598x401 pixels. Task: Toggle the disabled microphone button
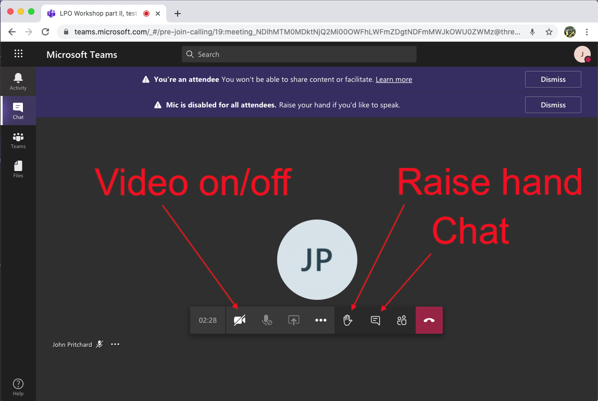coord(267,320)
